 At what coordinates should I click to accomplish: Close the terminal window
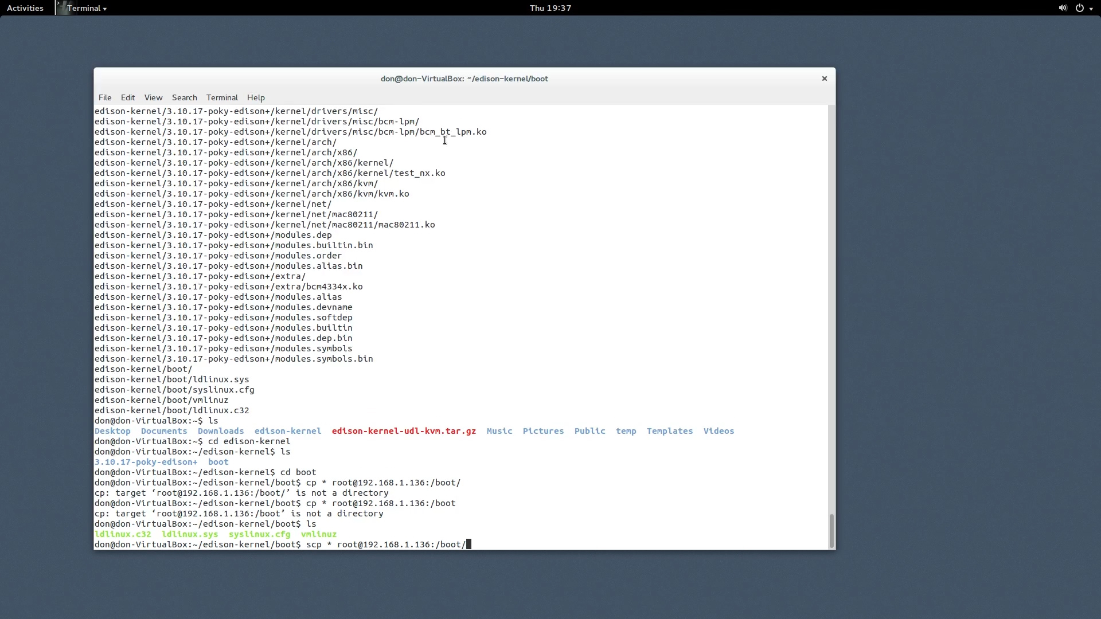pos(824,79)
